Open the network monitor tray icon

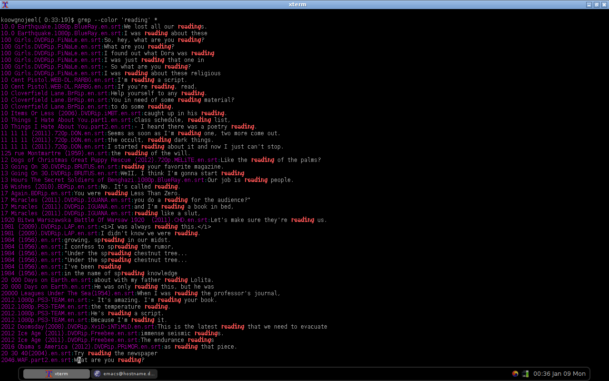(x=525, y=374)
